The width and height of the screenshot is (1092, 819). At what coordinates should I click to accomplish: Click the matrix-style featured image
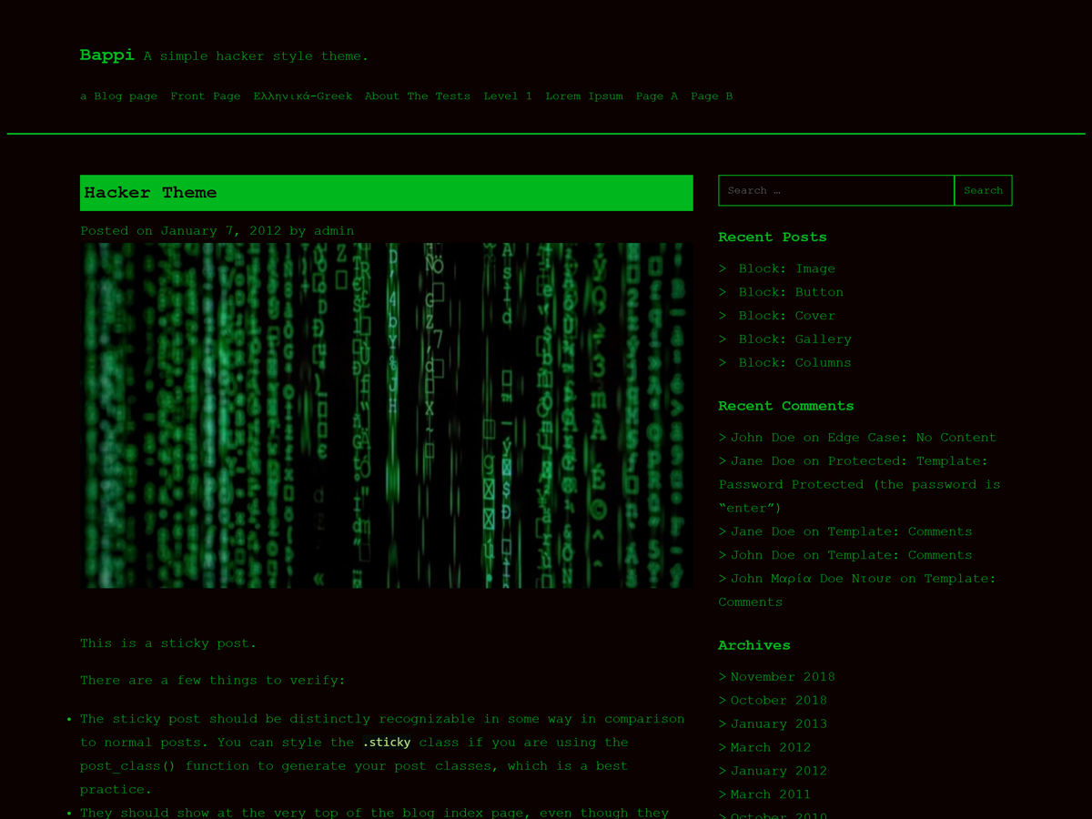(386, 414)
